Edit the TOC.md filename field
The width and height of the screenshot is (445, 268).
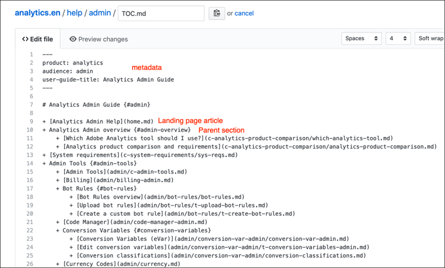click(161, 13)
